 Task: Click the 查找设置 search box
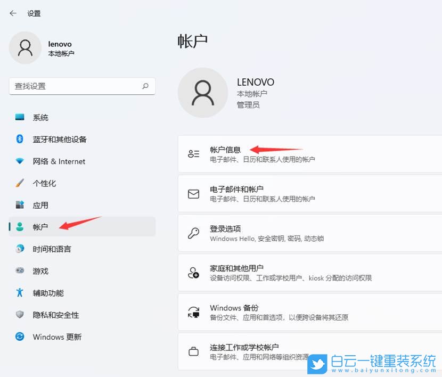[82, 86]
